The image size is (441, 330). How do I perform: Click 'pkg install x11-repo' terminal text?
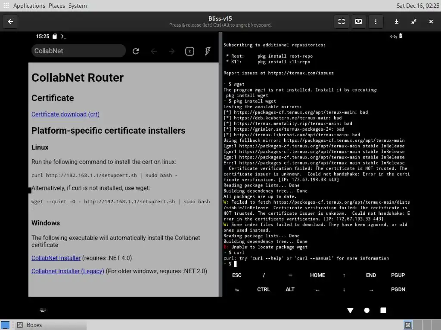283,62
